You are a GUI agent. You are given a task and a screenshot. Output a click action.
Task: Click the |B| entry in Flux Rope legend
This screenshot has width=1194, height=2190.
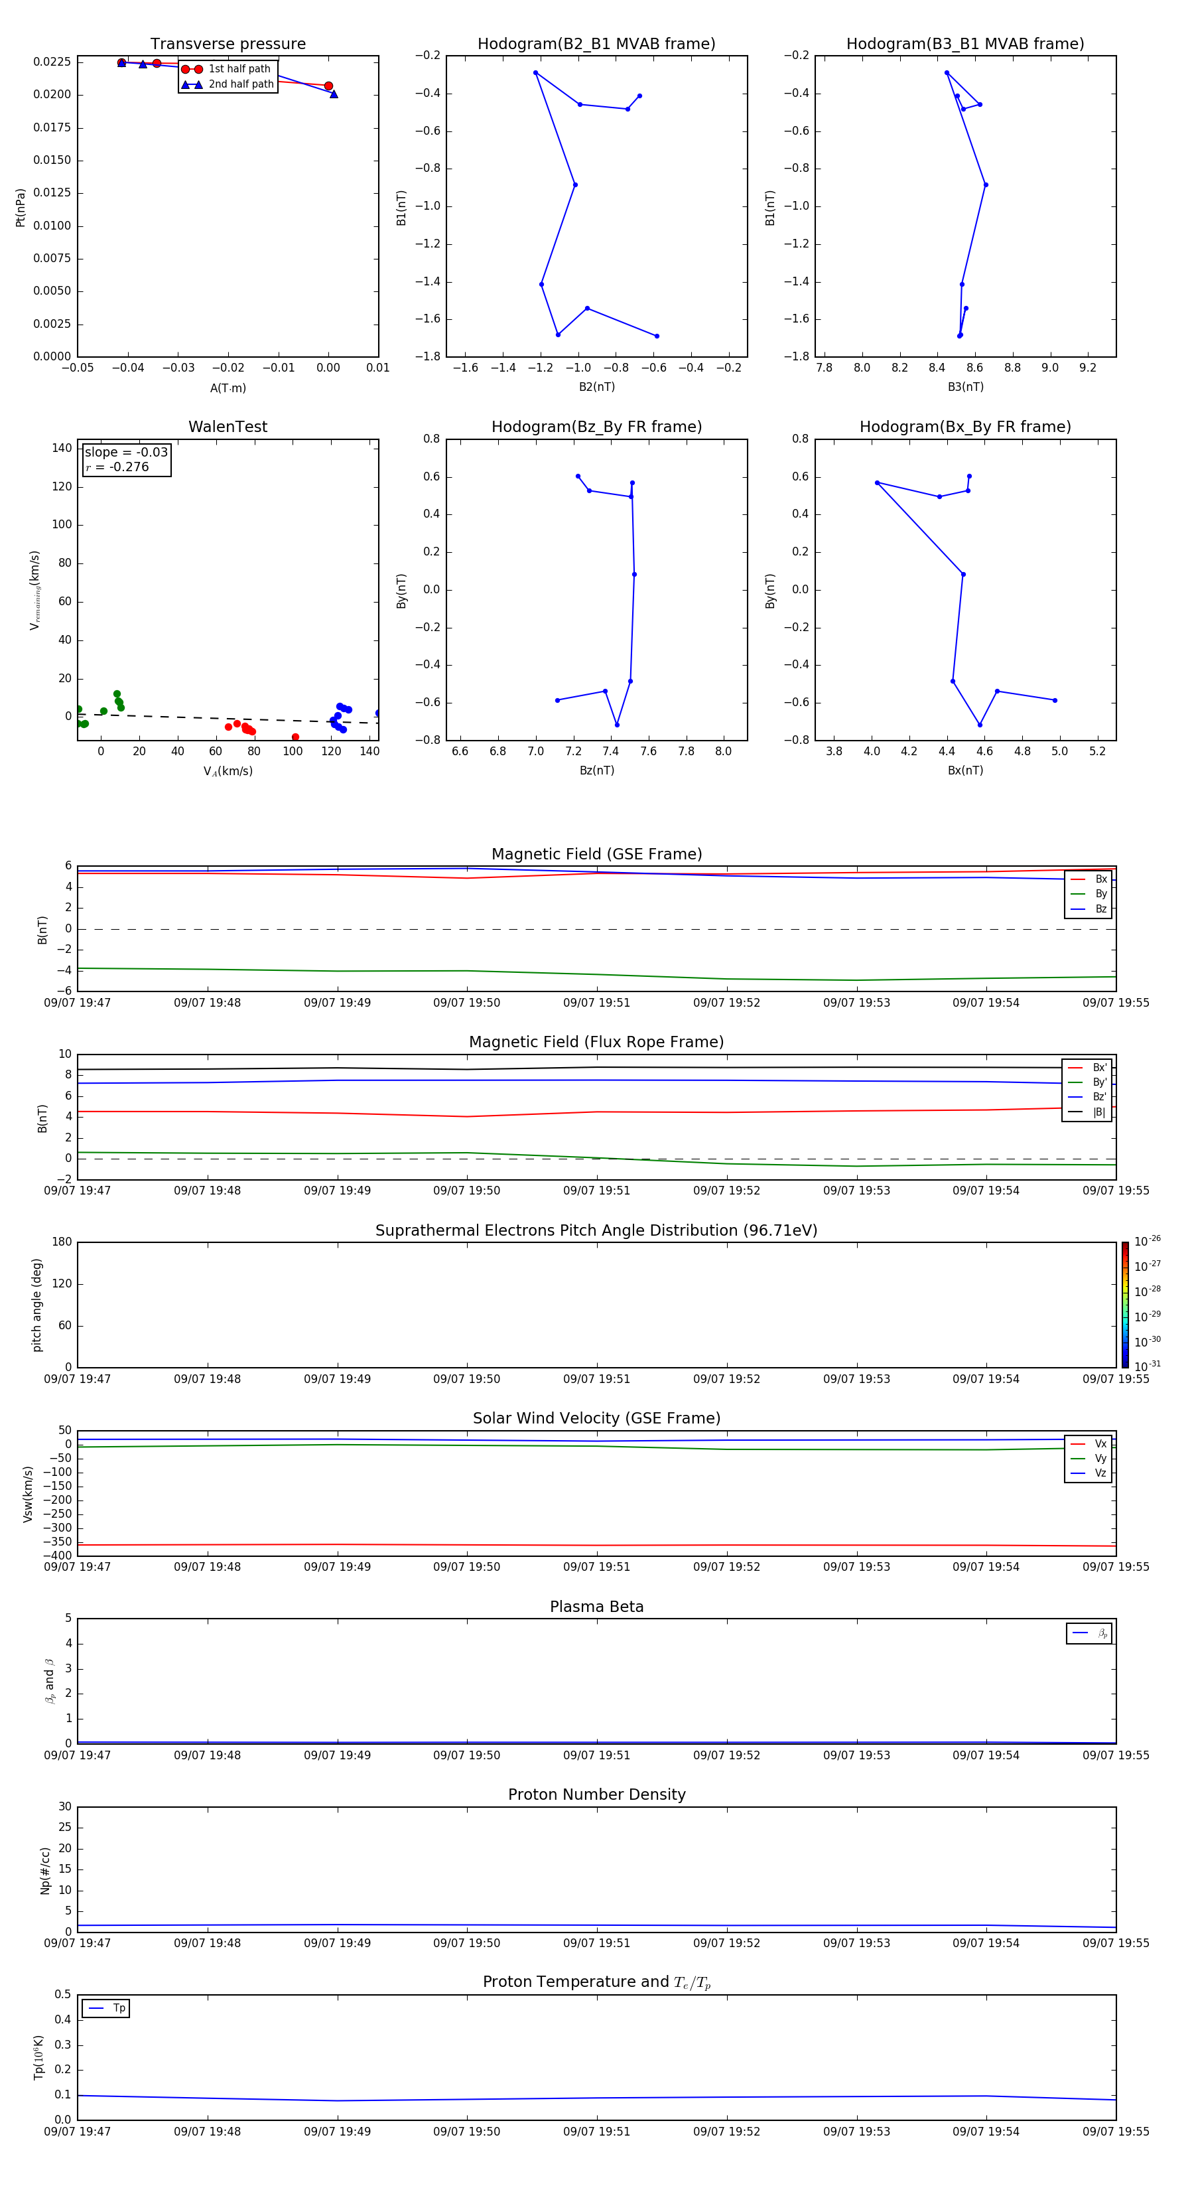coord(1087,1112)
